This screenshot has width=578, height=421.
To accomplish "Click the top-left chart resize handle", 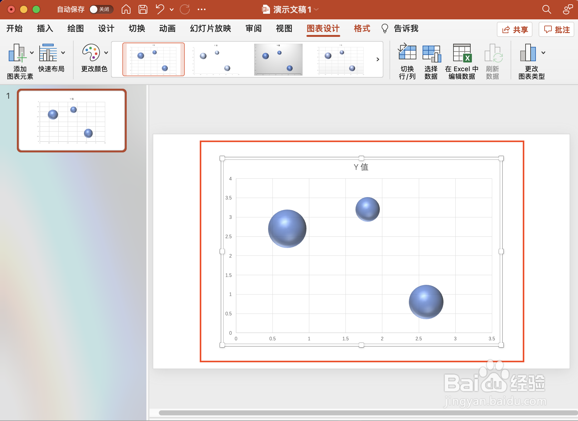I will (222, 158).
